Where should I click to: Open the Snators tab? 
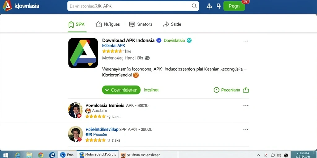pos(141,24)
